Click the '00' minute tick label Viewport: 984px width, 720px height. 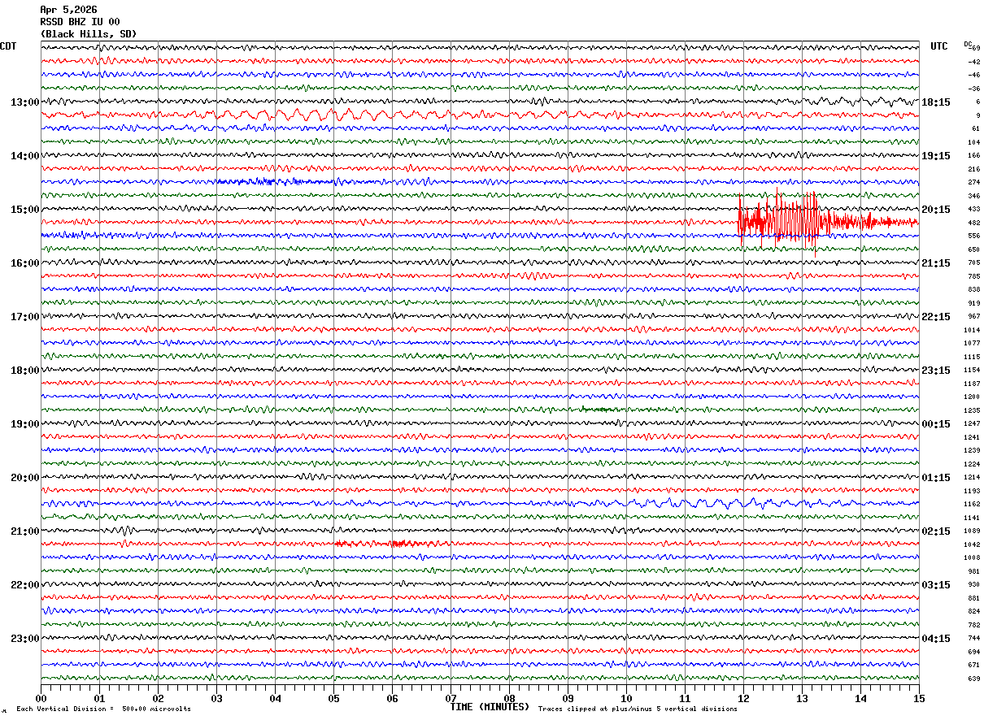pos(41,698)
